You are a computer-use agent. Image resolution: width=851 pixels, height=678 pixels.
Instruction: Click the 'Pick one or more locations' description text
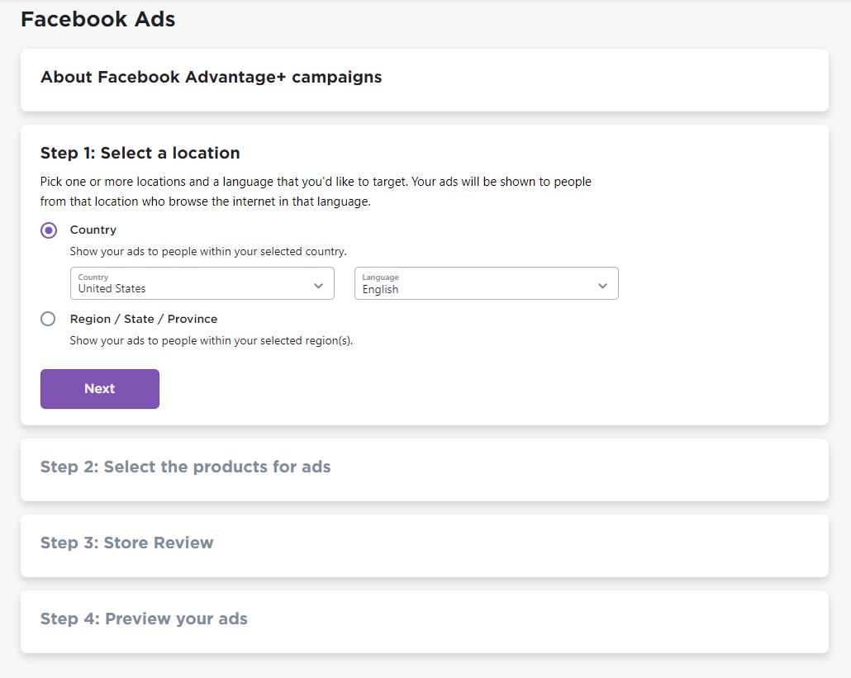click(316, 192)
